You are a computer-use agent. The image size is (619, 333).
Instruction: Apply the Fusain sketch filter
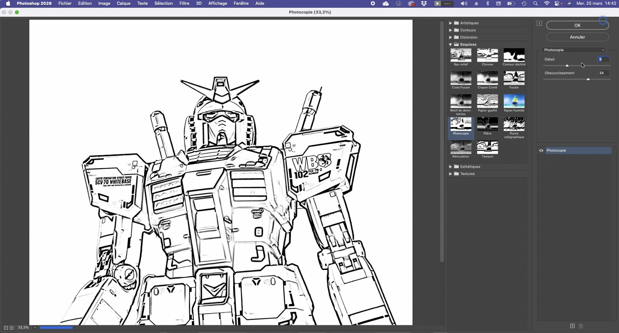[x=514, y=78]
